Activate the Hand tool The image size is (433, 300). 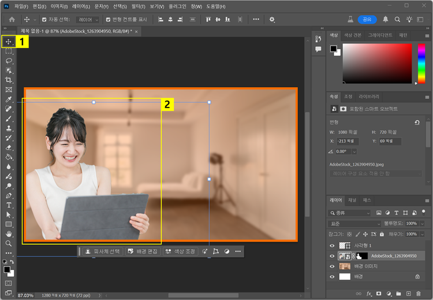pos(9,234)
